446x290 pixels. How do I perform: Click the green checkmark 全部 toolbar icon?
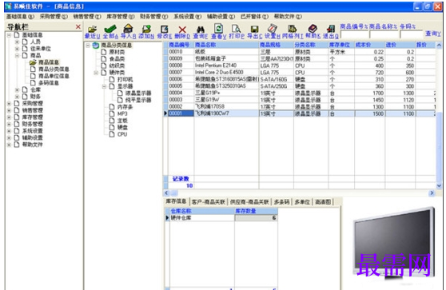[x=110, y=29]
